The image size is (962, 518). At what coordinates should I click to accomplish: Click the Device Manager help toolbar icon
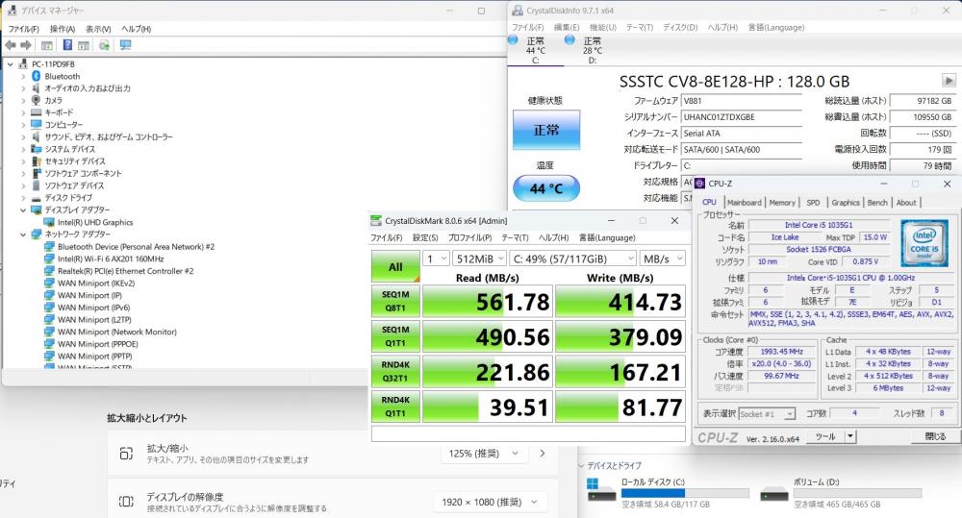pos(68,45)
